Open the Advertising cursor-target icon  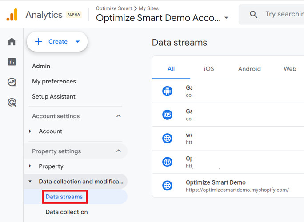(12, 102)
